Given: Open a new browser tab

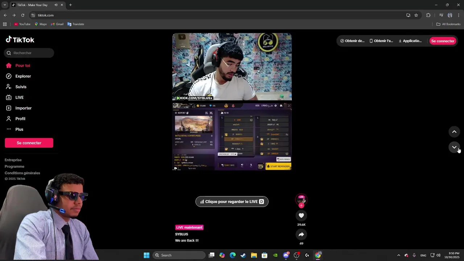Looking at the screenshot, I should (70, 5).
